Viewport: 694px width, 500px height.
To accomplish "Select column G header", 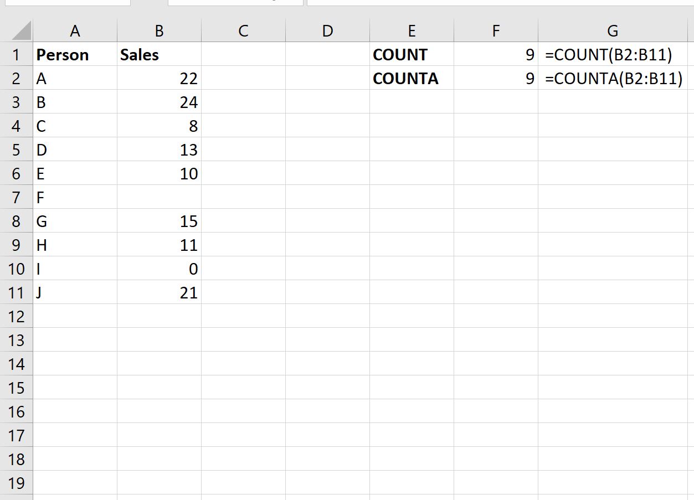I will [x=613, y=32].
